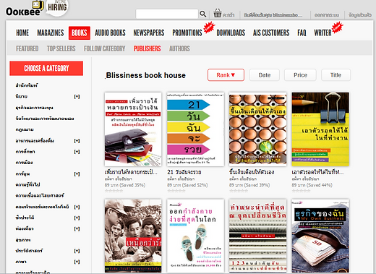This screenshot has width=376, height=274.
Task: Expand the ประวัติศาสตร์ category [+]
Action: pos(77,251)
